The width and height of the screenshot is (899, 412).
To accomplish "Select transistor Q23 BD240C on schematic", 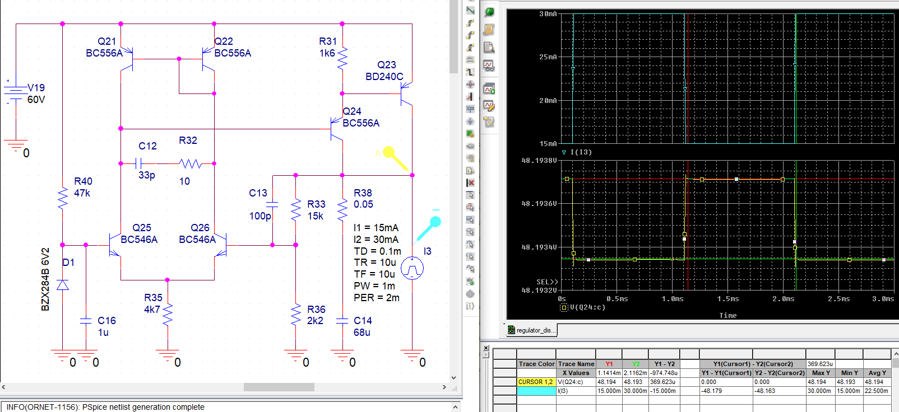I will point(406,94).
